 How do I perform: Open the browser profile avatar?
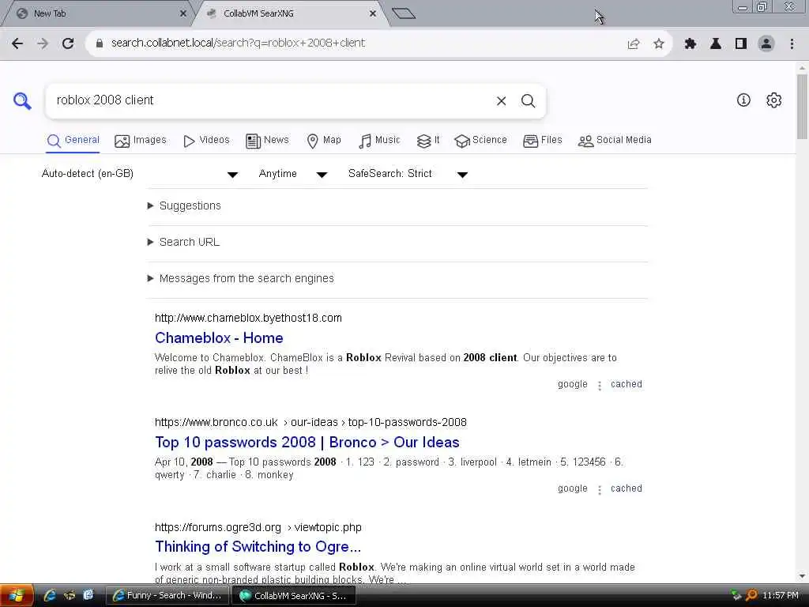click(x=766, y=44)
